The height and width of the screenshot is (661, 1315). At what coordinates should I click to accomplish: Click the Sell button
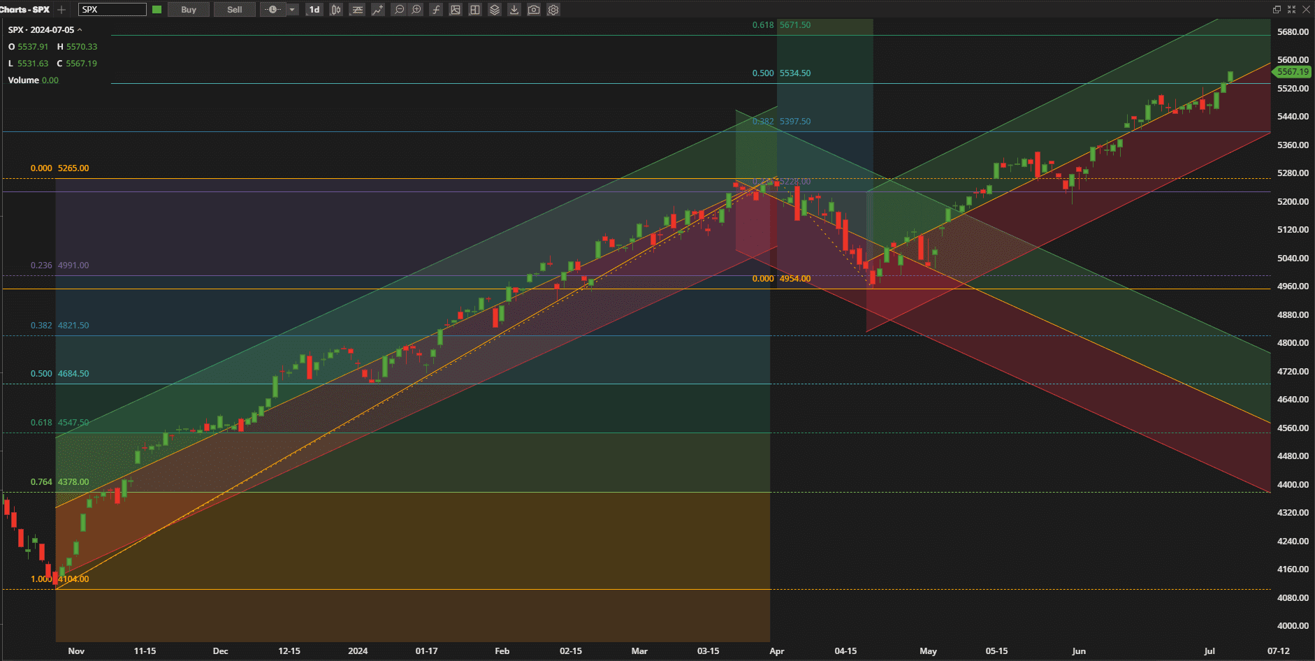(x=235, y=10)
